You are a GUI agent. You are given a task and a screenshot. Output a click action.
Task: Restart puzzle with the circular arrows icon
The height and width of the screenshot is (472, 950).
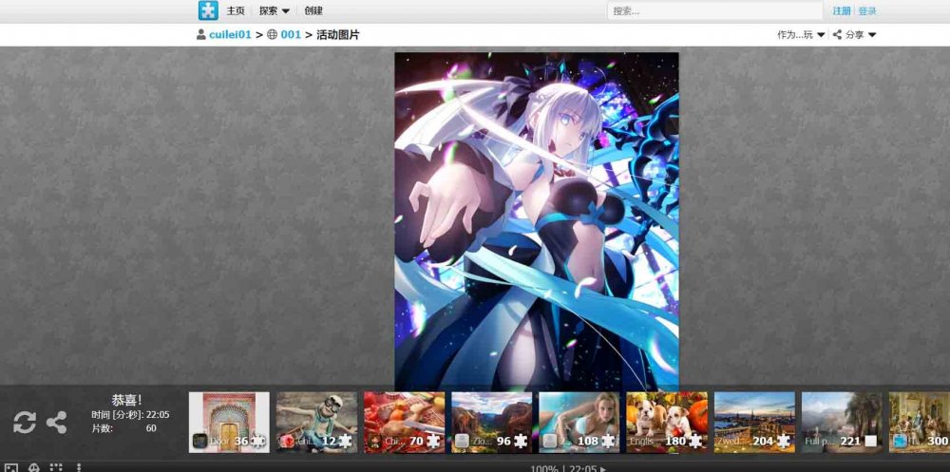pyautogui.click(x=25, y=423)
